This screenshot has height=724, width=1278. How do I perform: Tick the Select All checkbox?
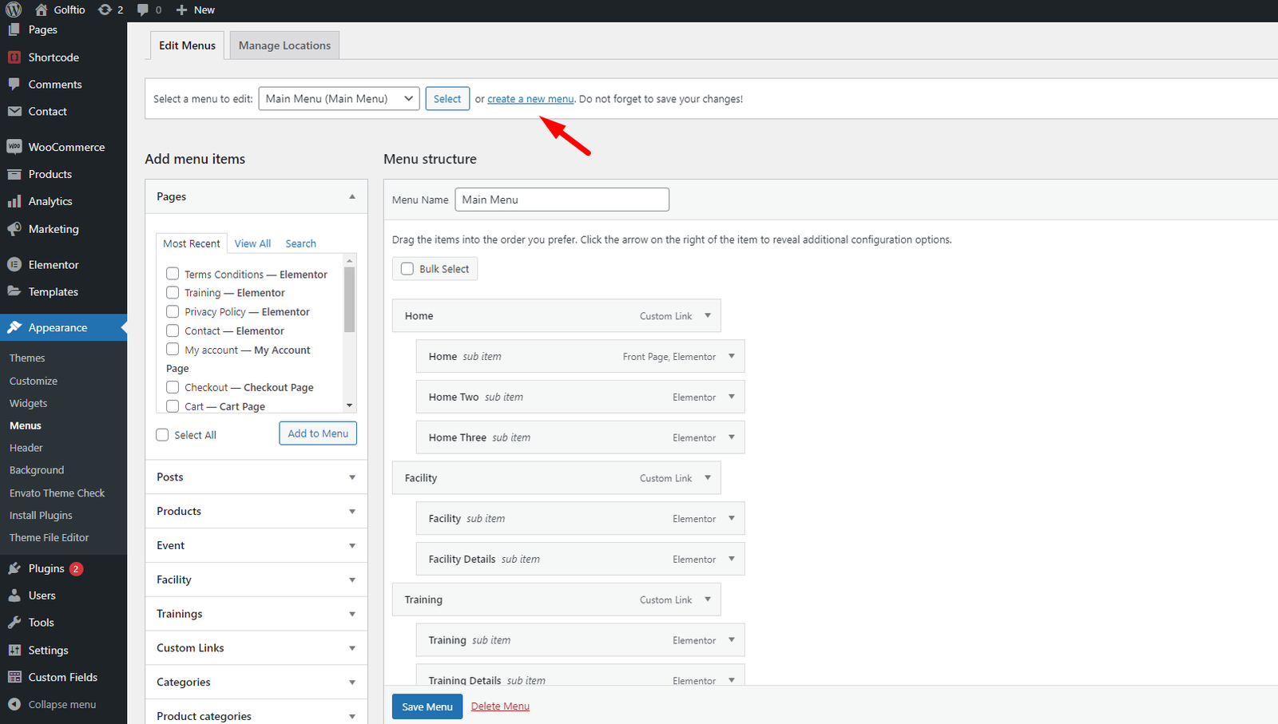pos(163,435)
